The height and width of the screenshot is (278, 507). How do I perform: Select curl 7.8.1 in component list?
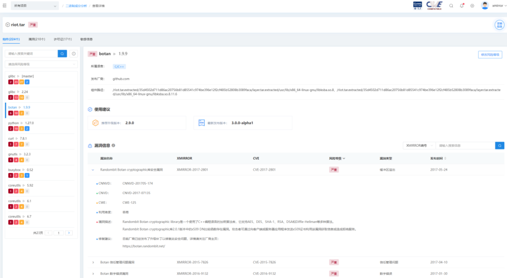coord(41,142)
